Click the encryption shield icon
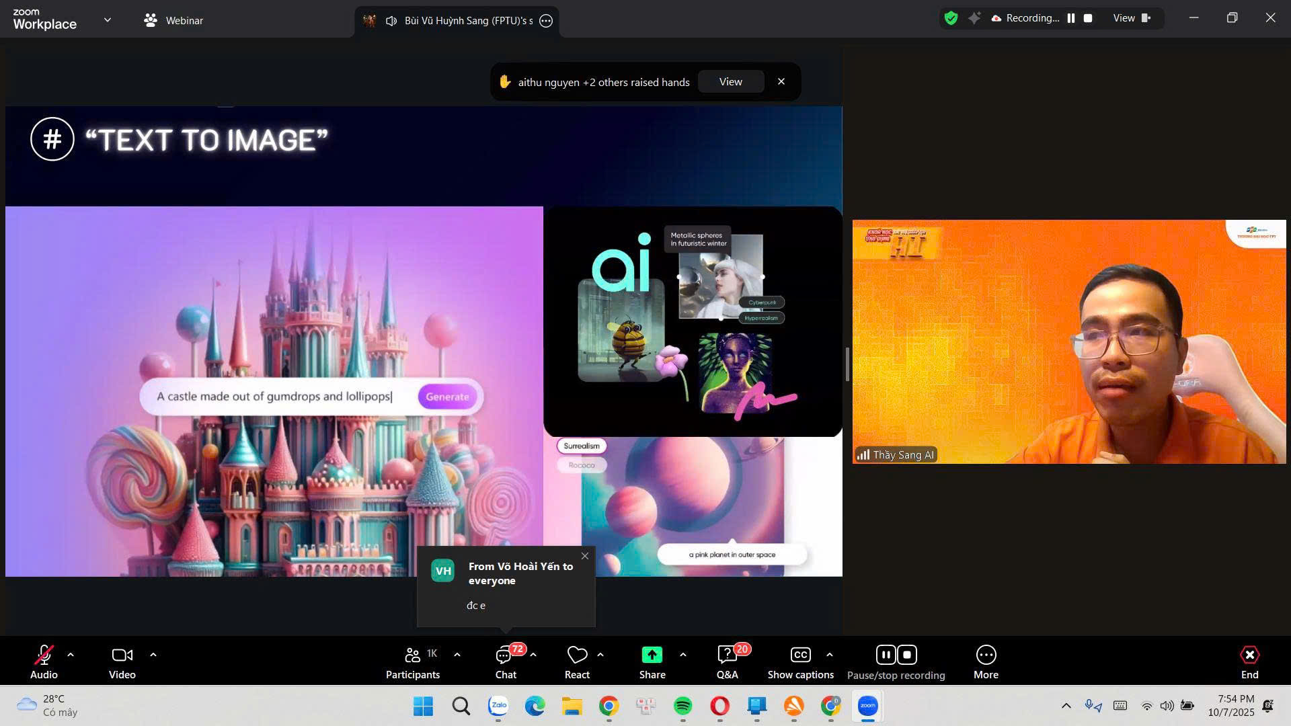 click(x=951, y=18)
